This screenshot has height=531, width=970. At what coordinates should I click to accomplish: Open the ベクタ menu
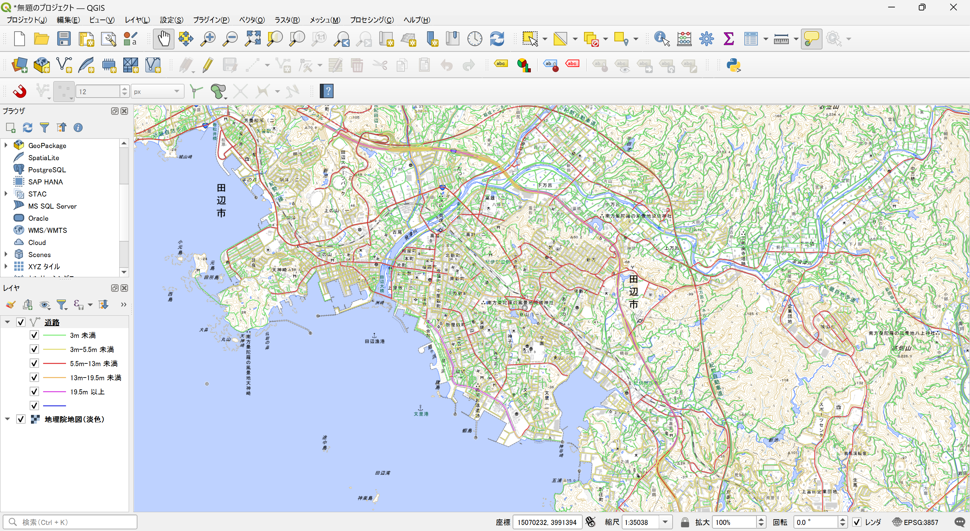pos(252,20)
